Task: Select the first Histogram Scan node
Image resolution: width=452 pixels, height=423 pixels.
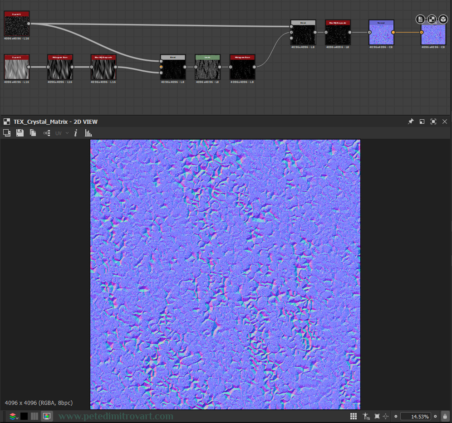Action: coord(60,67)
